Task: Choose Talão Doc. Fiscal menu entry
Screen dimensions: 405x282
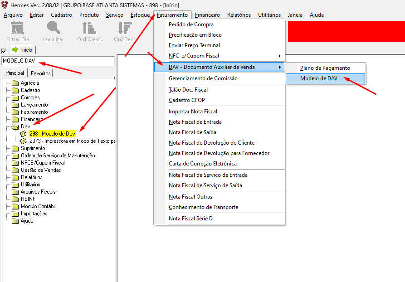Action: tap(220, 90)
